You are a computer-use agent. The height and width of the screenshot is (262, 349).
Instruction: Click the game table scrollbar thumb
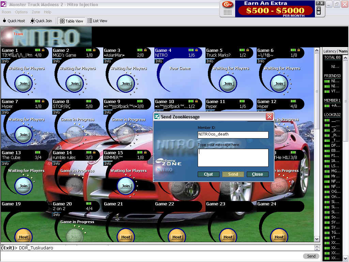(317, 91)
